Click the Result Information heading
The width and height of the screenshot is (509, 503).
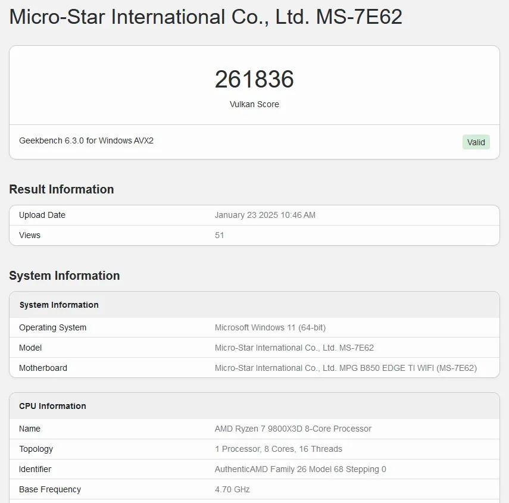point(62,189)
